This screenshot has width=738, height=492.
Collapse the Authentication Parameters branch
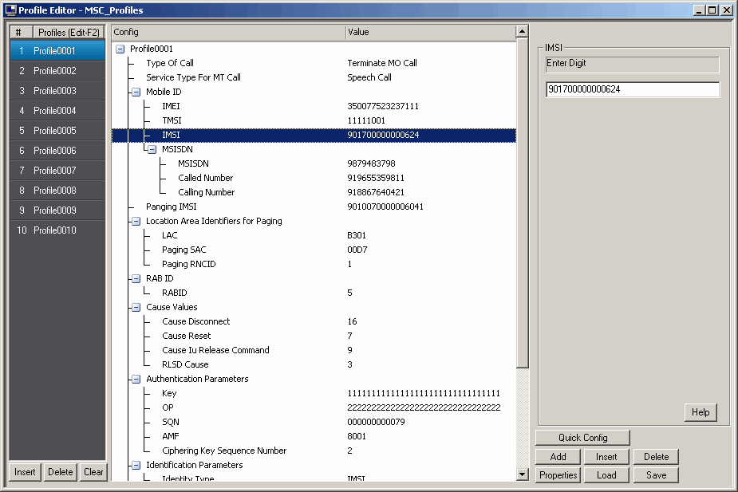pyautogui.click(x=135, y=379)
